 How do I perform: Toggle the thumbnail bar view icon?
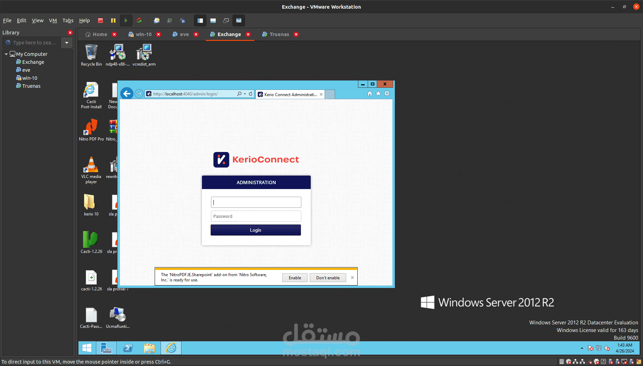[x=213, y=20]
